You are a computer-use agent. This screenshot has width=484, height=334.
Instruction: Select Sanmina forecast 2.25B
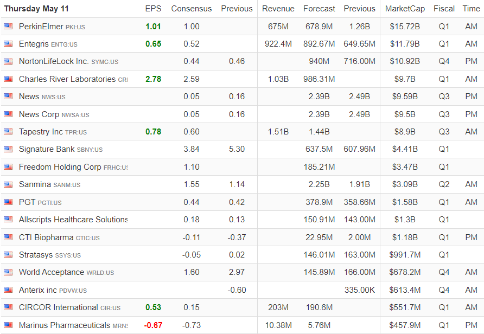[319, 184]
